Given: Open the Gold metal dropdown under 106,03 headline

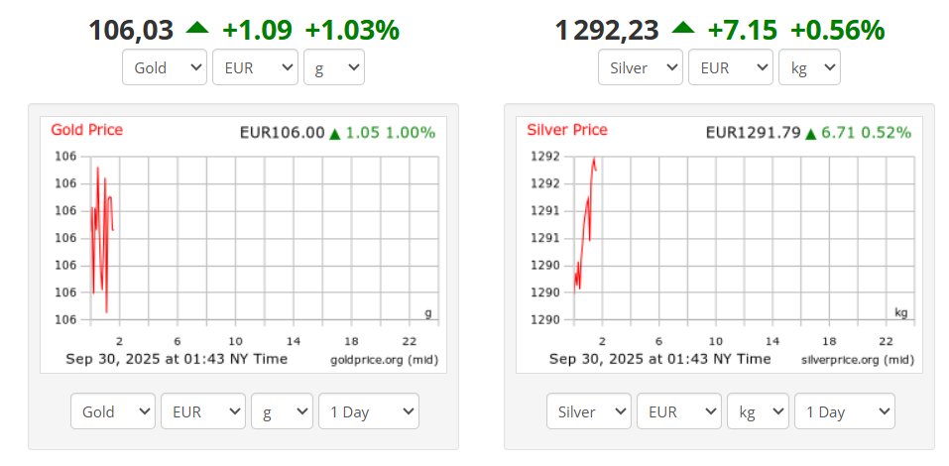Looking at the screenshot, I should pyautogui.click(x=165, y=68).
